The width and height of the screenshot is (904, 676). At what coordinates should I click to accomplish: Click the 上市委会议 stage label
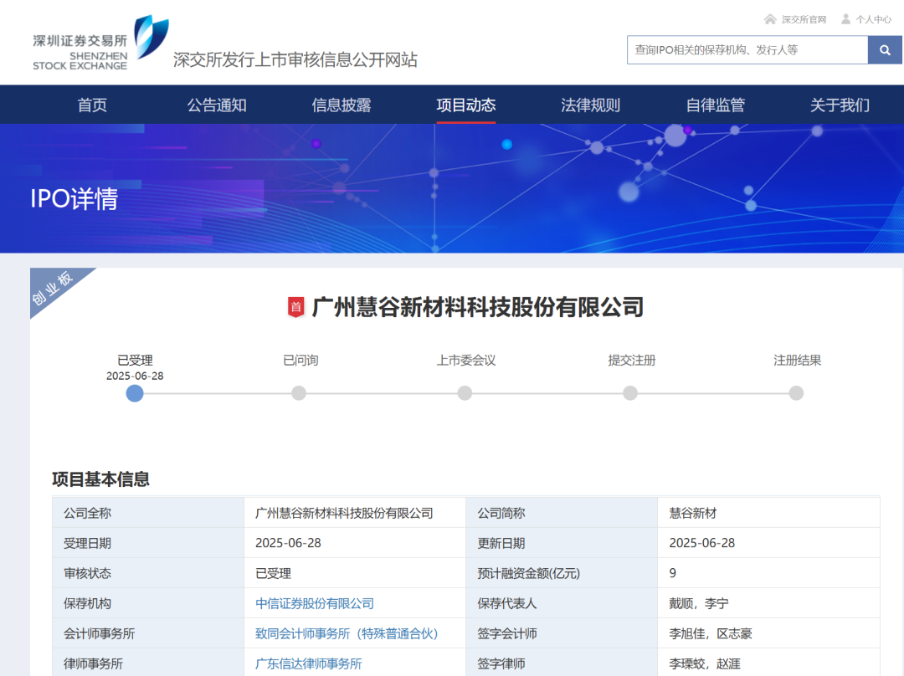coord(466,361)
